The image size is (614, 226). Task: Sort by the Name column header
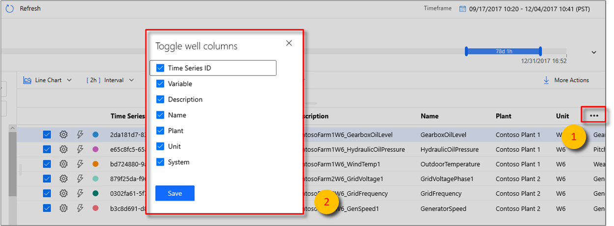[x=429, y=116]
